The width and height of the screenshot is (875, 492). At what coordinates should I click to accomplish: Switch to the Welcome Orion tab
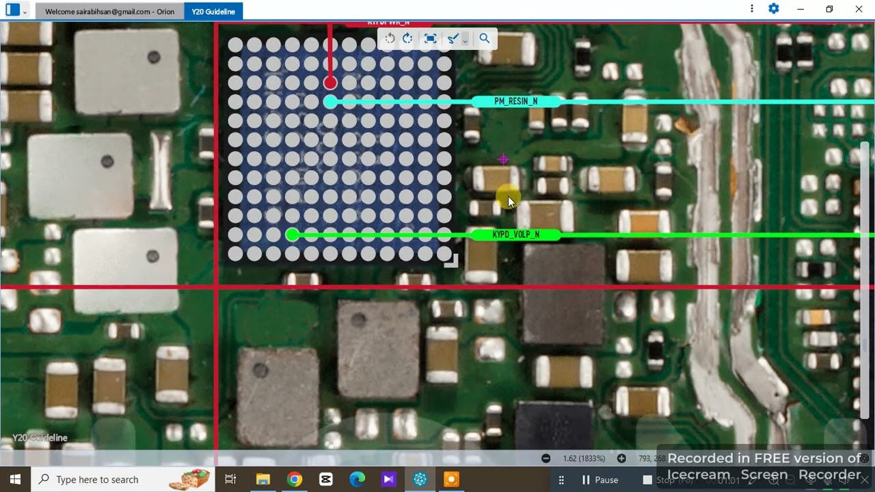(110, 12)
